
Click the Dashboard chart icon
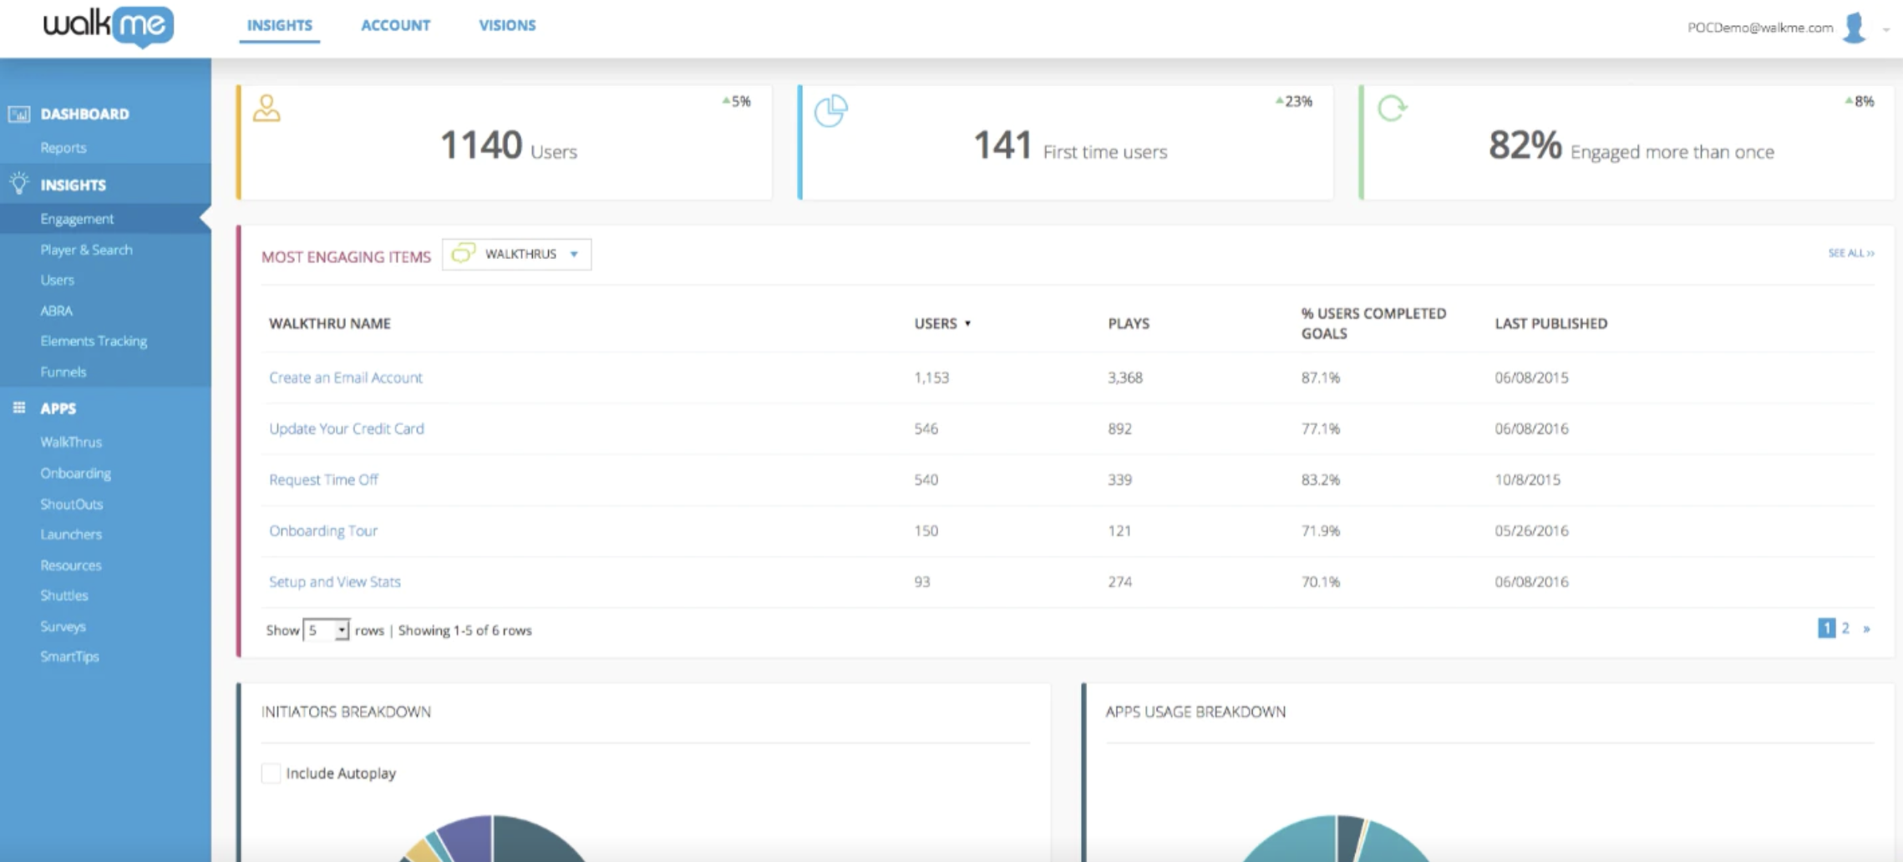tap(19, 114)
